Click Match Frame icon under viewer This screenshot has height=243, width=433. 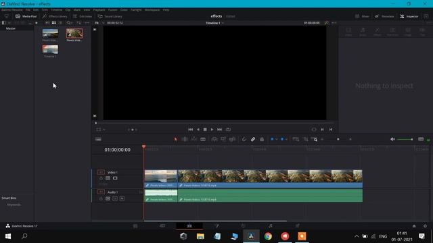tap(314, 130)
